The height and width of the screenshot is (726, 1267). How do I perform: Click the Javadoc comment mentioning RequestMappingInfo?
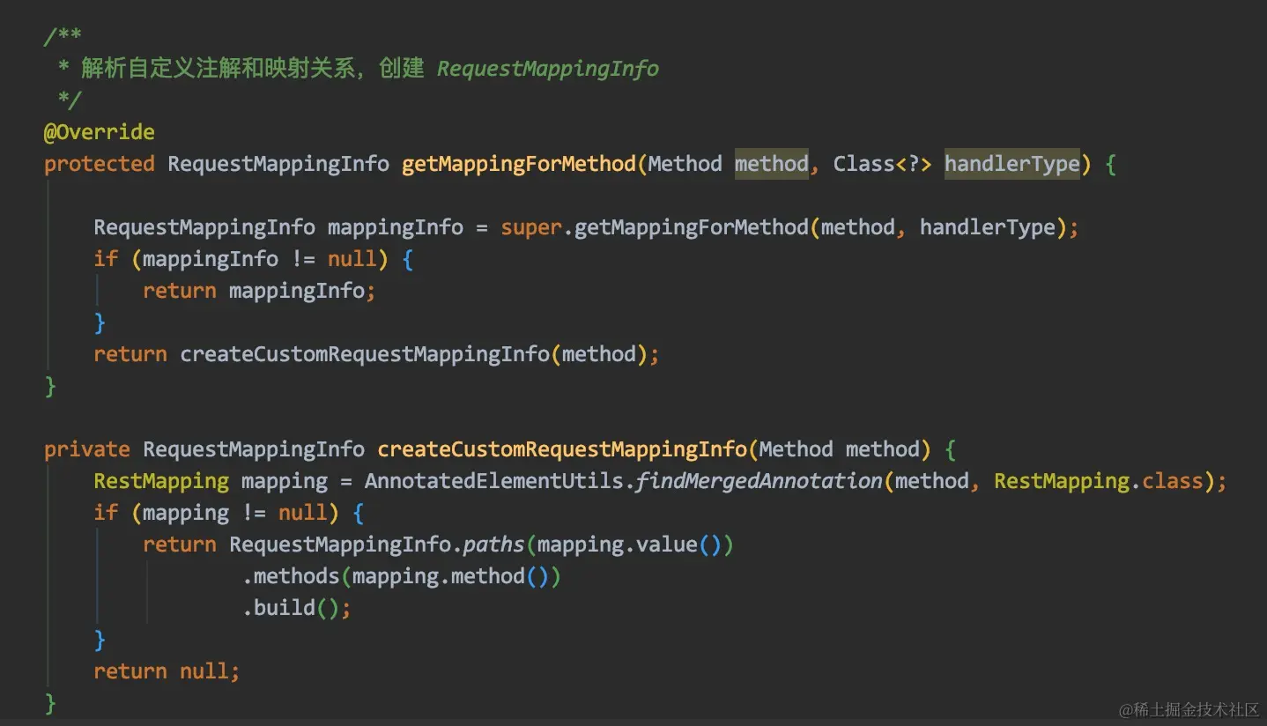click(x=352, y=68)
